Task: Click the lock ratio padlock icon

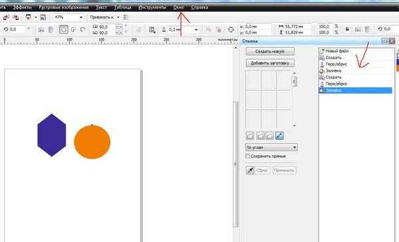Action: (347, 29)
